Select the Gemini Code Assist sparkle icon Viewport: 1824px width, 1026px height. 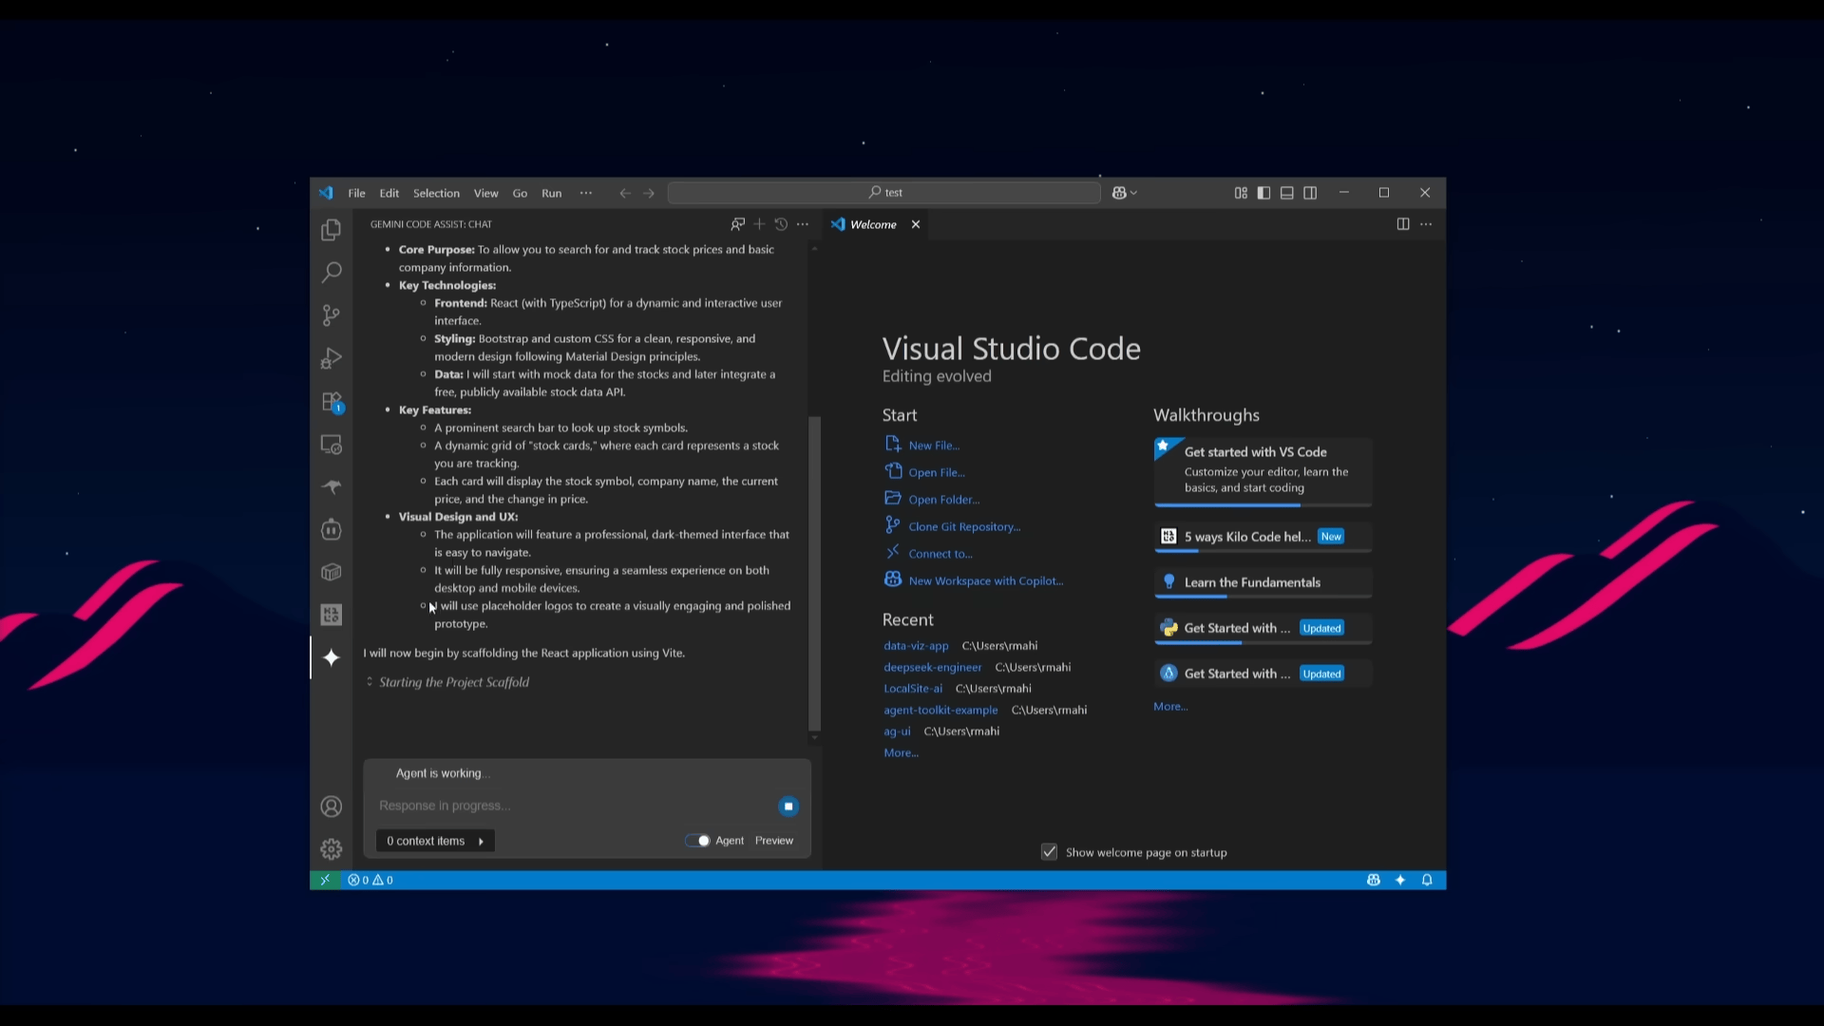pyautogui.click(x=331, y=657)
